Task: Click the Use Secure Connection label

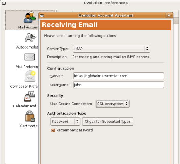Action: [x=71, y=104]
